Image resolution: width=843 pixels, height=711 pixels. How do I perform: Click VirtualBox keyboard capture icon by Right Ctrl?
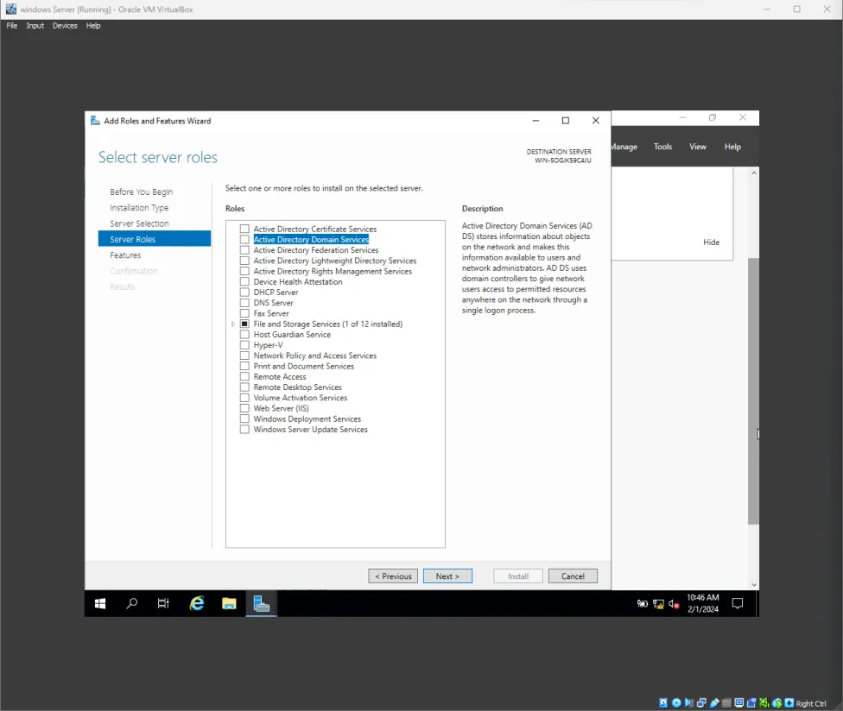point(789,702)
